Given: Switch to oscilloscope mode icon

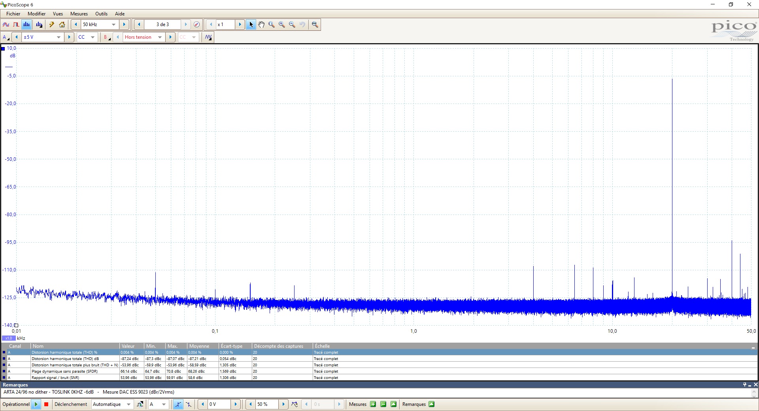Looking at the screenshot, I should [x=6, y=25].
